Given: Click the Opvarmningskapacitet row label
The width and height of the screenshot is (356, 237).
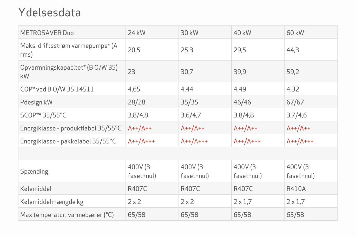Looking at the screenshot, I should (x=69, y=72).
